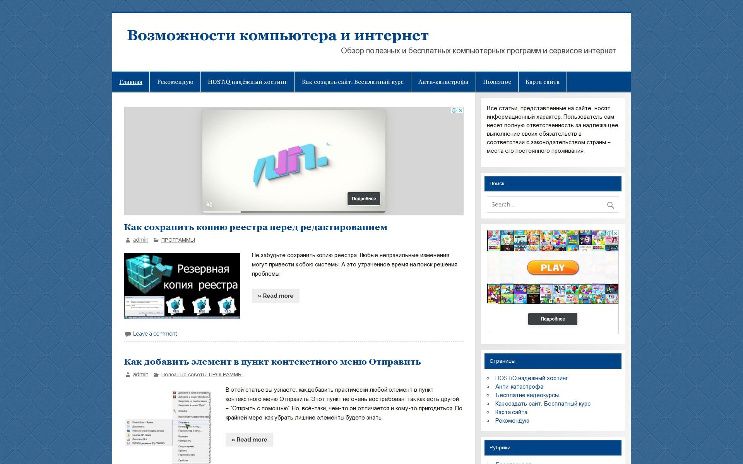Click the speech bubble comment icon
The height and width of the screenshot is (464, 743).
[x=127, y=334]
